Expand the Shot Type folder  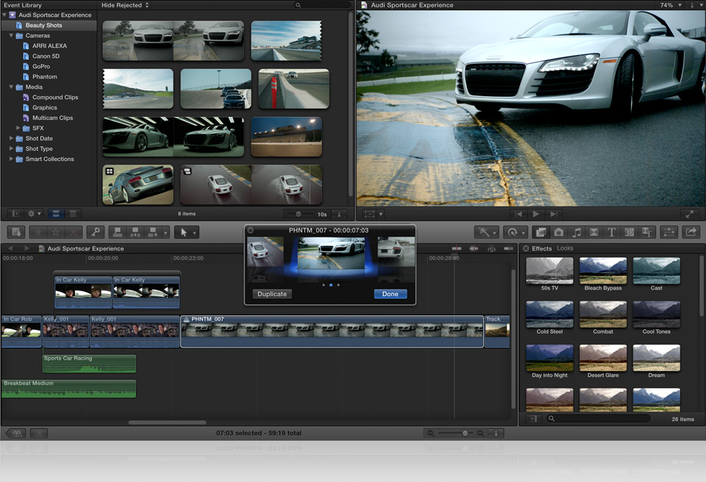pos(11,148)
